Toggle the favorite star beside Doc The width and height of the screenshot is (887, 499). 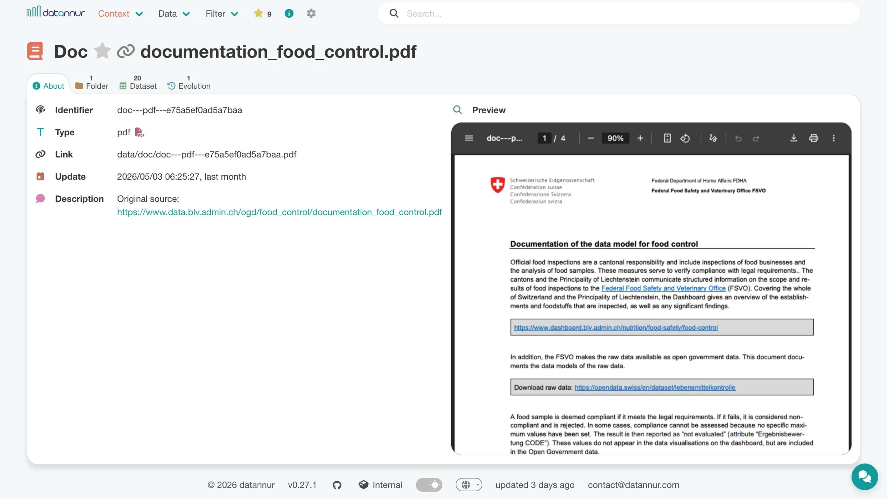coord(102,51)
